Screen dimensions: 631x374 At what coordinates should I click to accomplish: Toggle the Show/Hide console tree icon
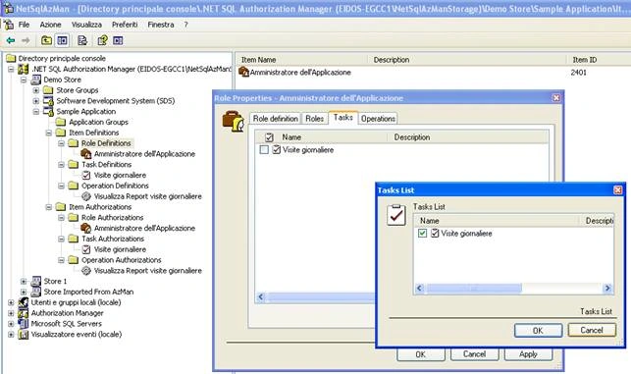click(x=62, y=40)
